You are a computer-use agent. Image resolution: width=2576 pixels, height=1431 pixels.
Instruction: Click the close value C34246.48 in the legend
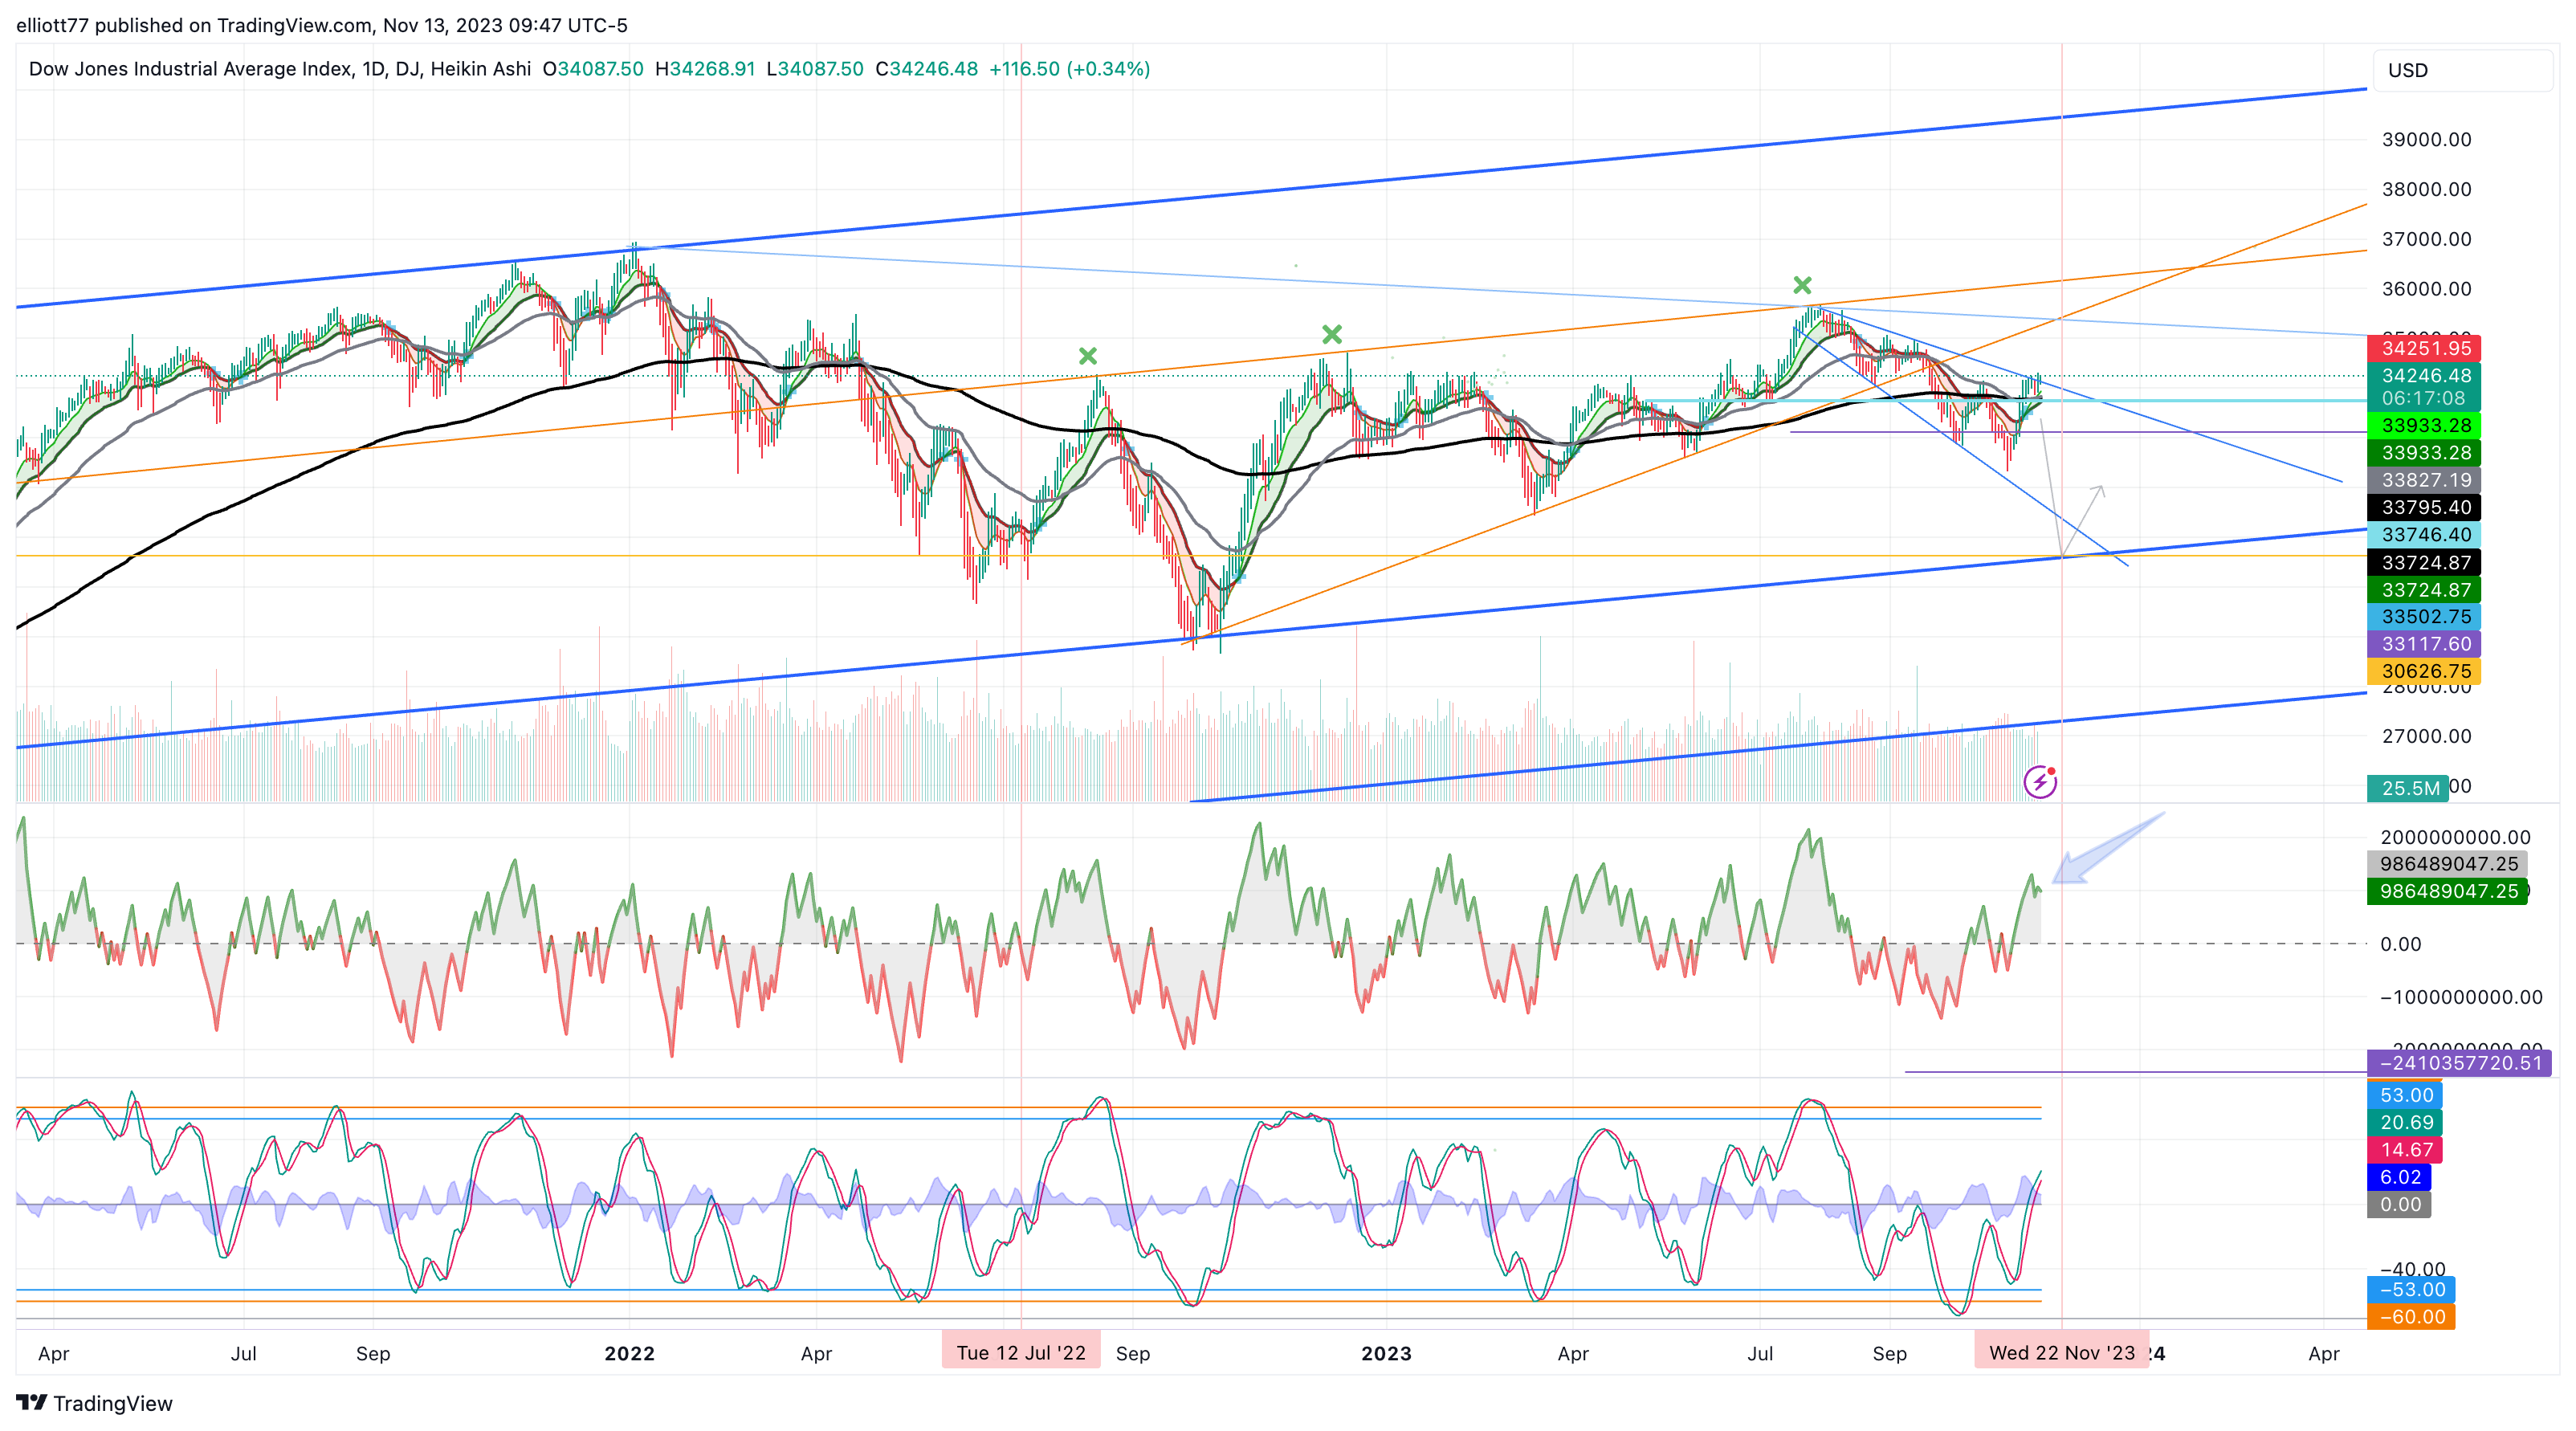coord(927,69)
